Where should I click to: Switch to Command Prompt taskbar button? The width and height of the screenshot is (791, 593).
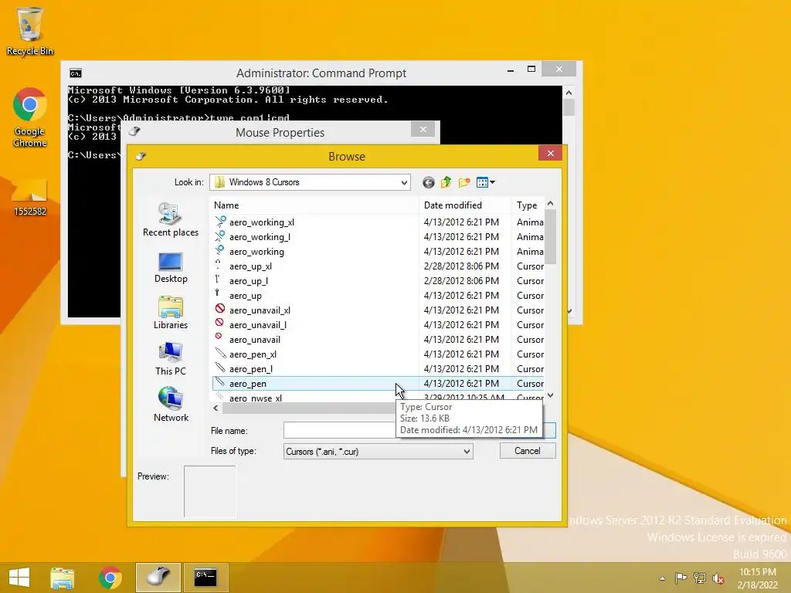(x=205, y=578)
